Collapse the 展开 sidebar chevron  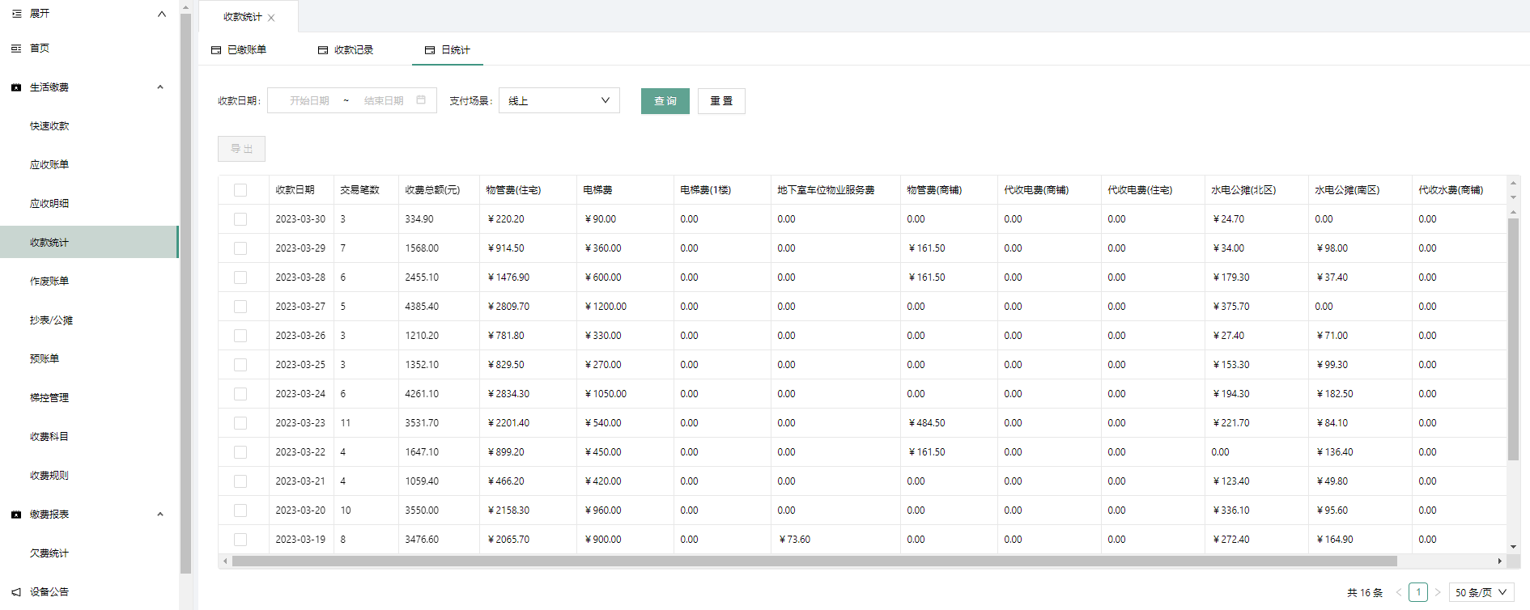coord(162,14)
